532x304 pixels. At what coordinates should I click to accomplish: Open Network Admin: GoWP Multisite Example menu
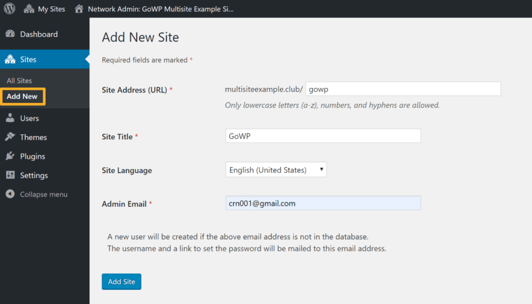[154, 9]
